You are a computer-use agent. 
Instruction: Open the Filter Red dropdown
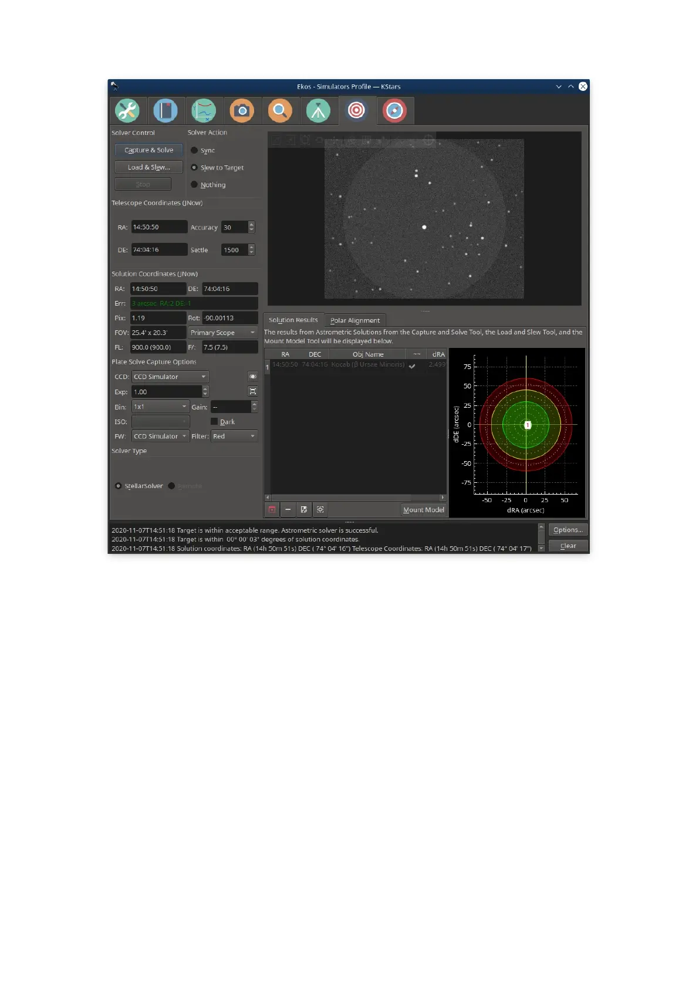click(x=234, y=436)
